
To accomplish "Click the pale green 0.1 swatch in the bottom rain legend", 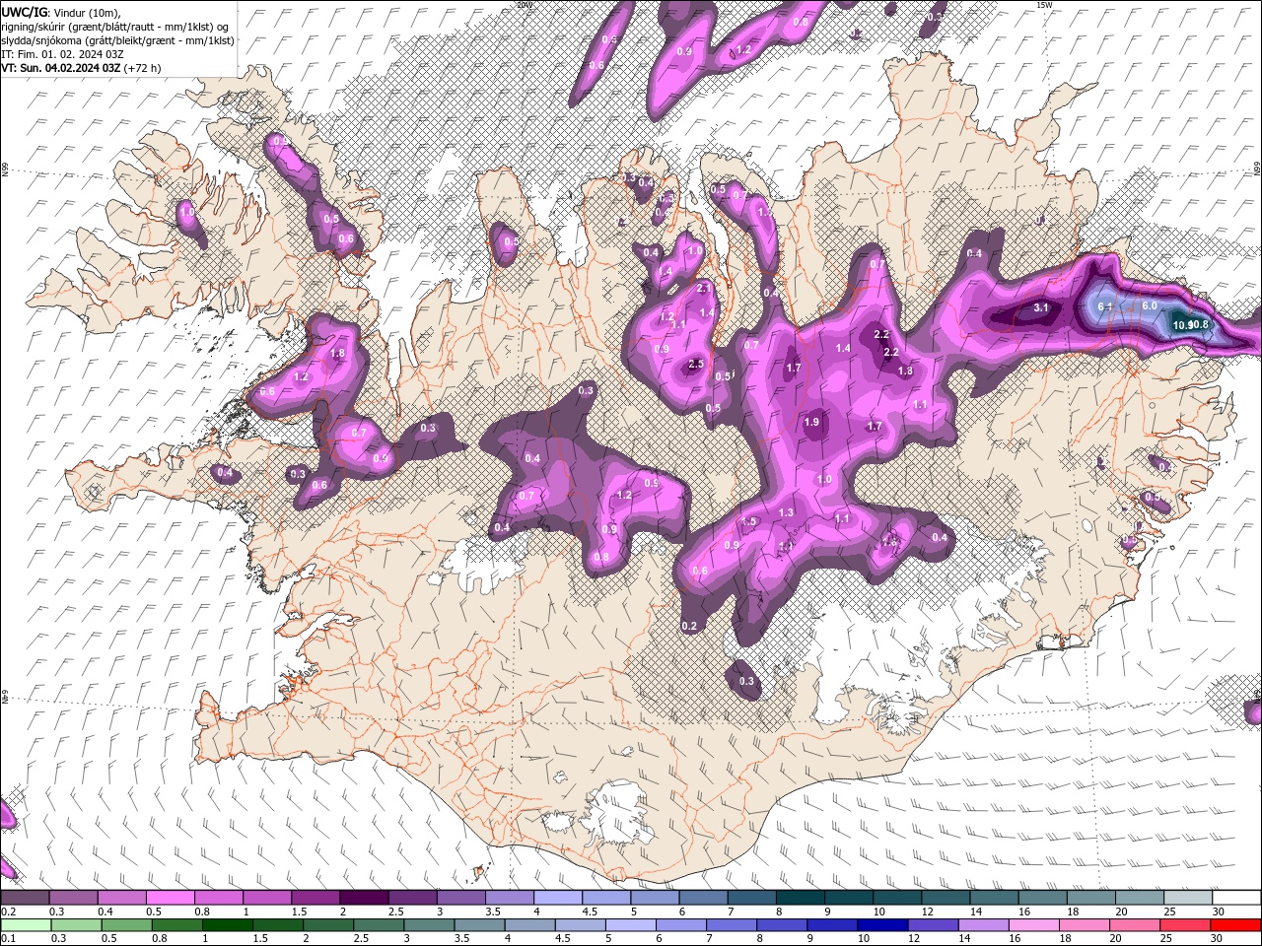I will point(26,925).
